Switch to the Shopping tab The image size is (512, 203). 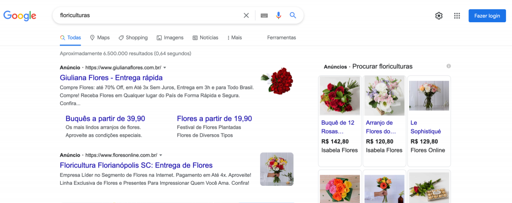pyautogui.click(x=133, y=37)
